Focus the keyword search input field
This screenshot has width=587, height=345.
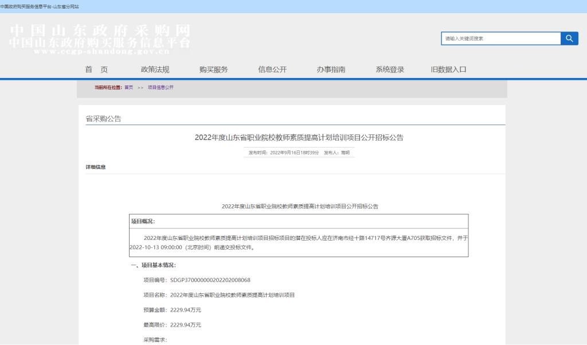501,38
